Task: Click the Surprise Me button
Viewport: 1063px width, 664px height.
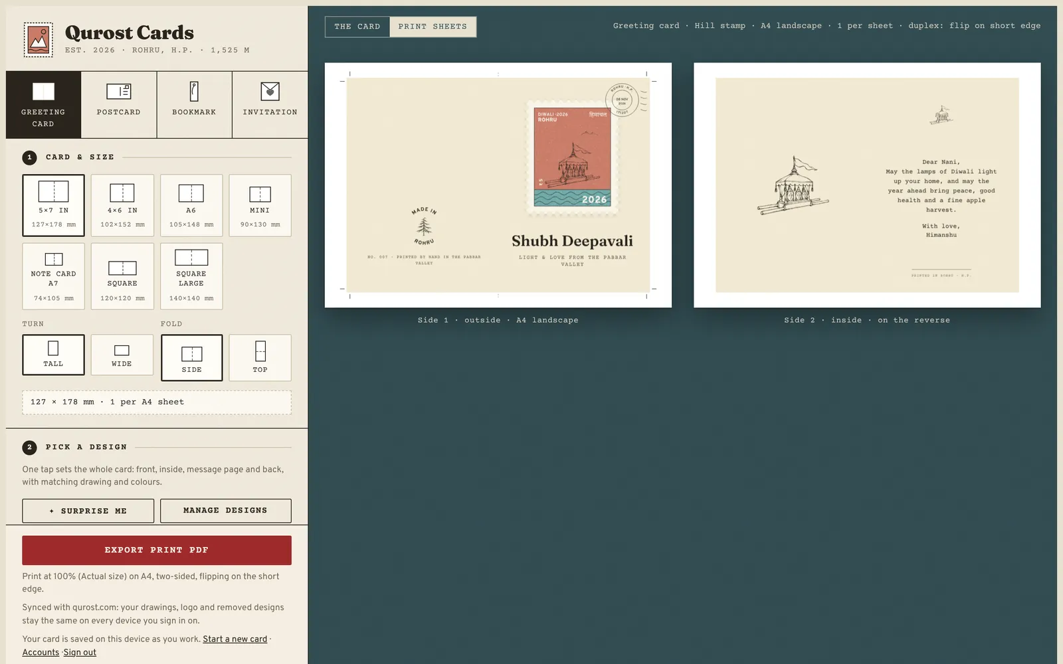Action: 88,511
